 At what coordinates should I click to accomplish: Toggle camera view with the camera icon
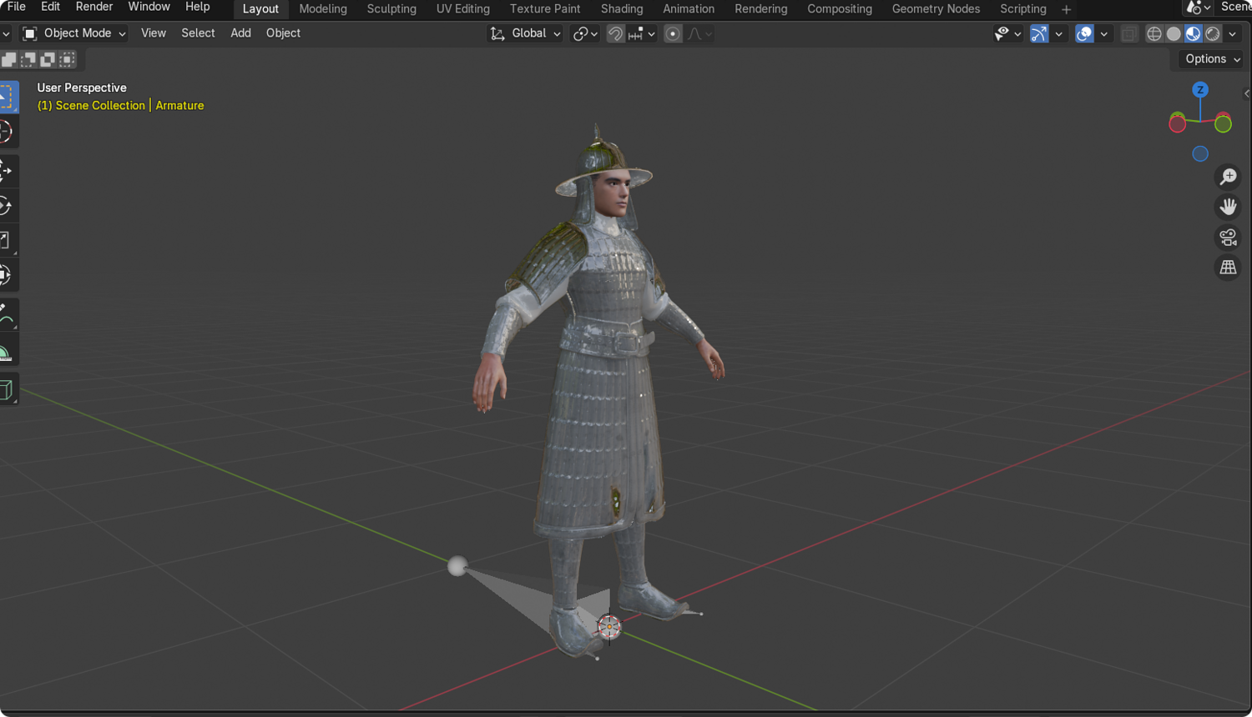point(1228,238)
